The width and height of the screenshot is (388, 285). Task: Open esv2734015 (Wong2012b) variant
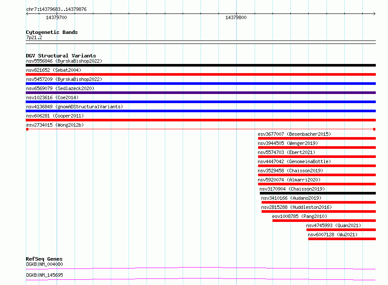(x=55, y=125)
